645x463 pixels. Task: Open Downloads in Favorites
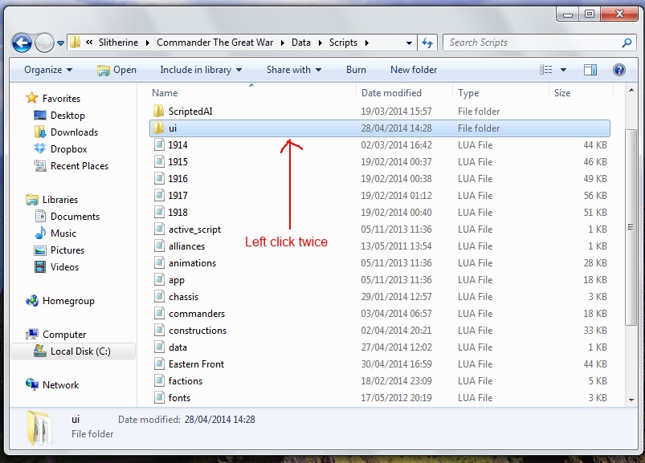tap(66, 132)
